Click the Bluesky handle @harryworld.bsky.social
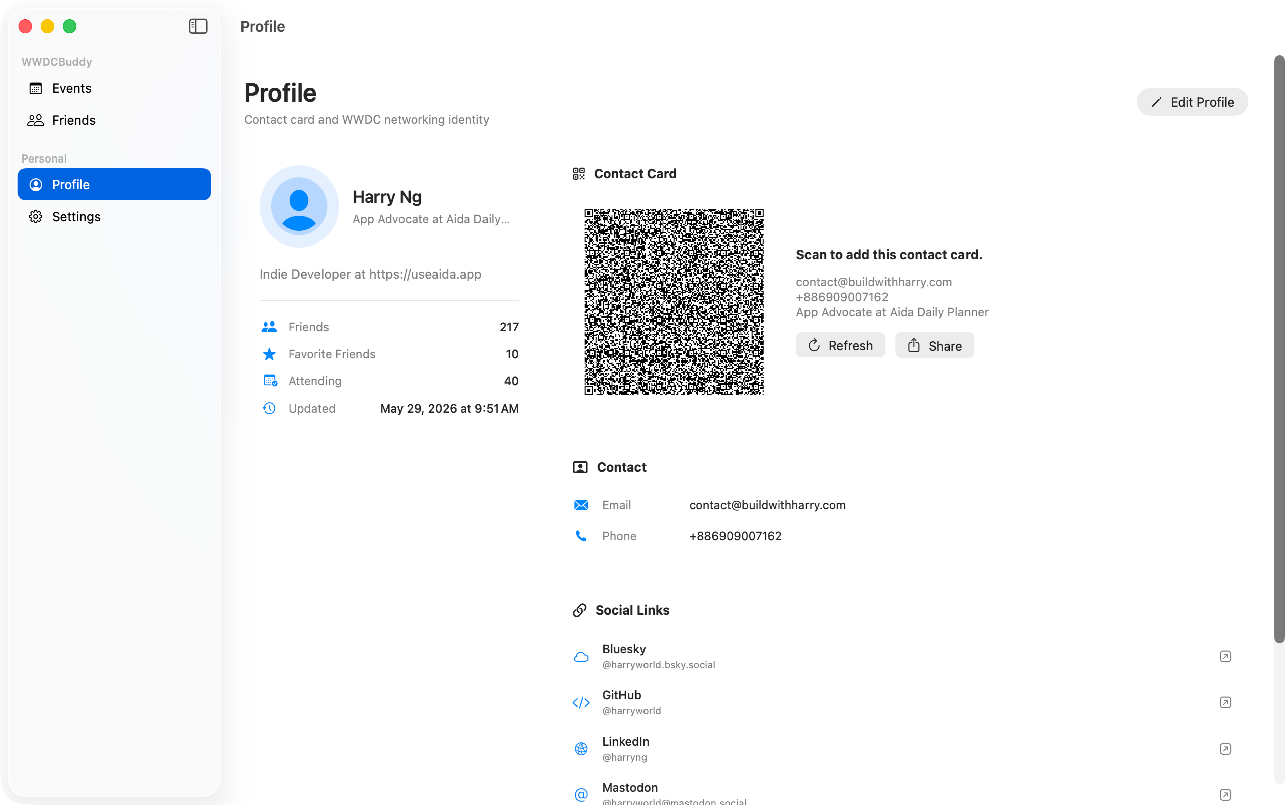This screenshot has height=805, width=1288. tap(659, 665)
